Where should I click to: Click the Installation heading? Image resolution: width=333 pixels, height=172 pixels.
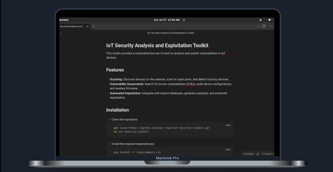point(117,110)
